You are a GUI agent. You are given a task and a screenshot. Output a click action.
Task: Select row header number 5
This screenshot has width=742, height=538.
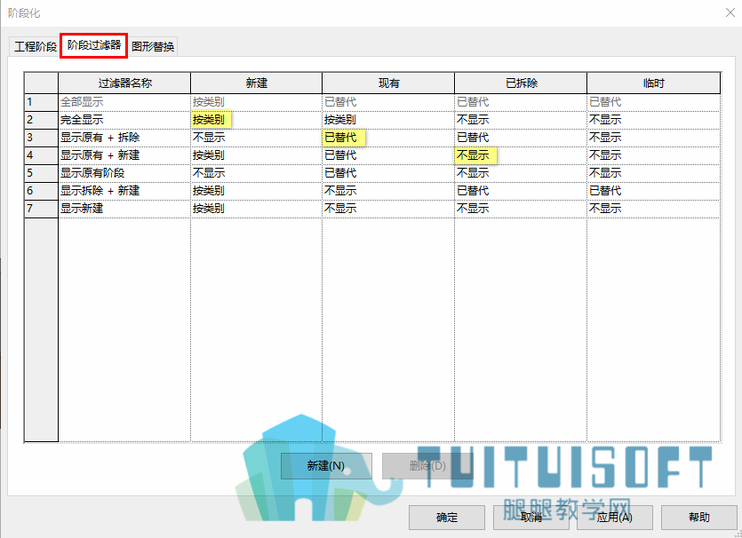point(41,173)
